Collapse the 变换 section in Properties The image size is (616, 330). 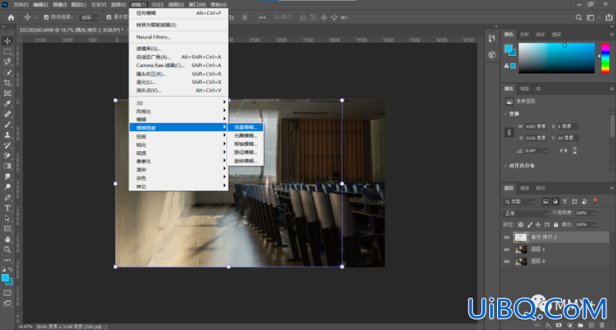click(505, 113)
